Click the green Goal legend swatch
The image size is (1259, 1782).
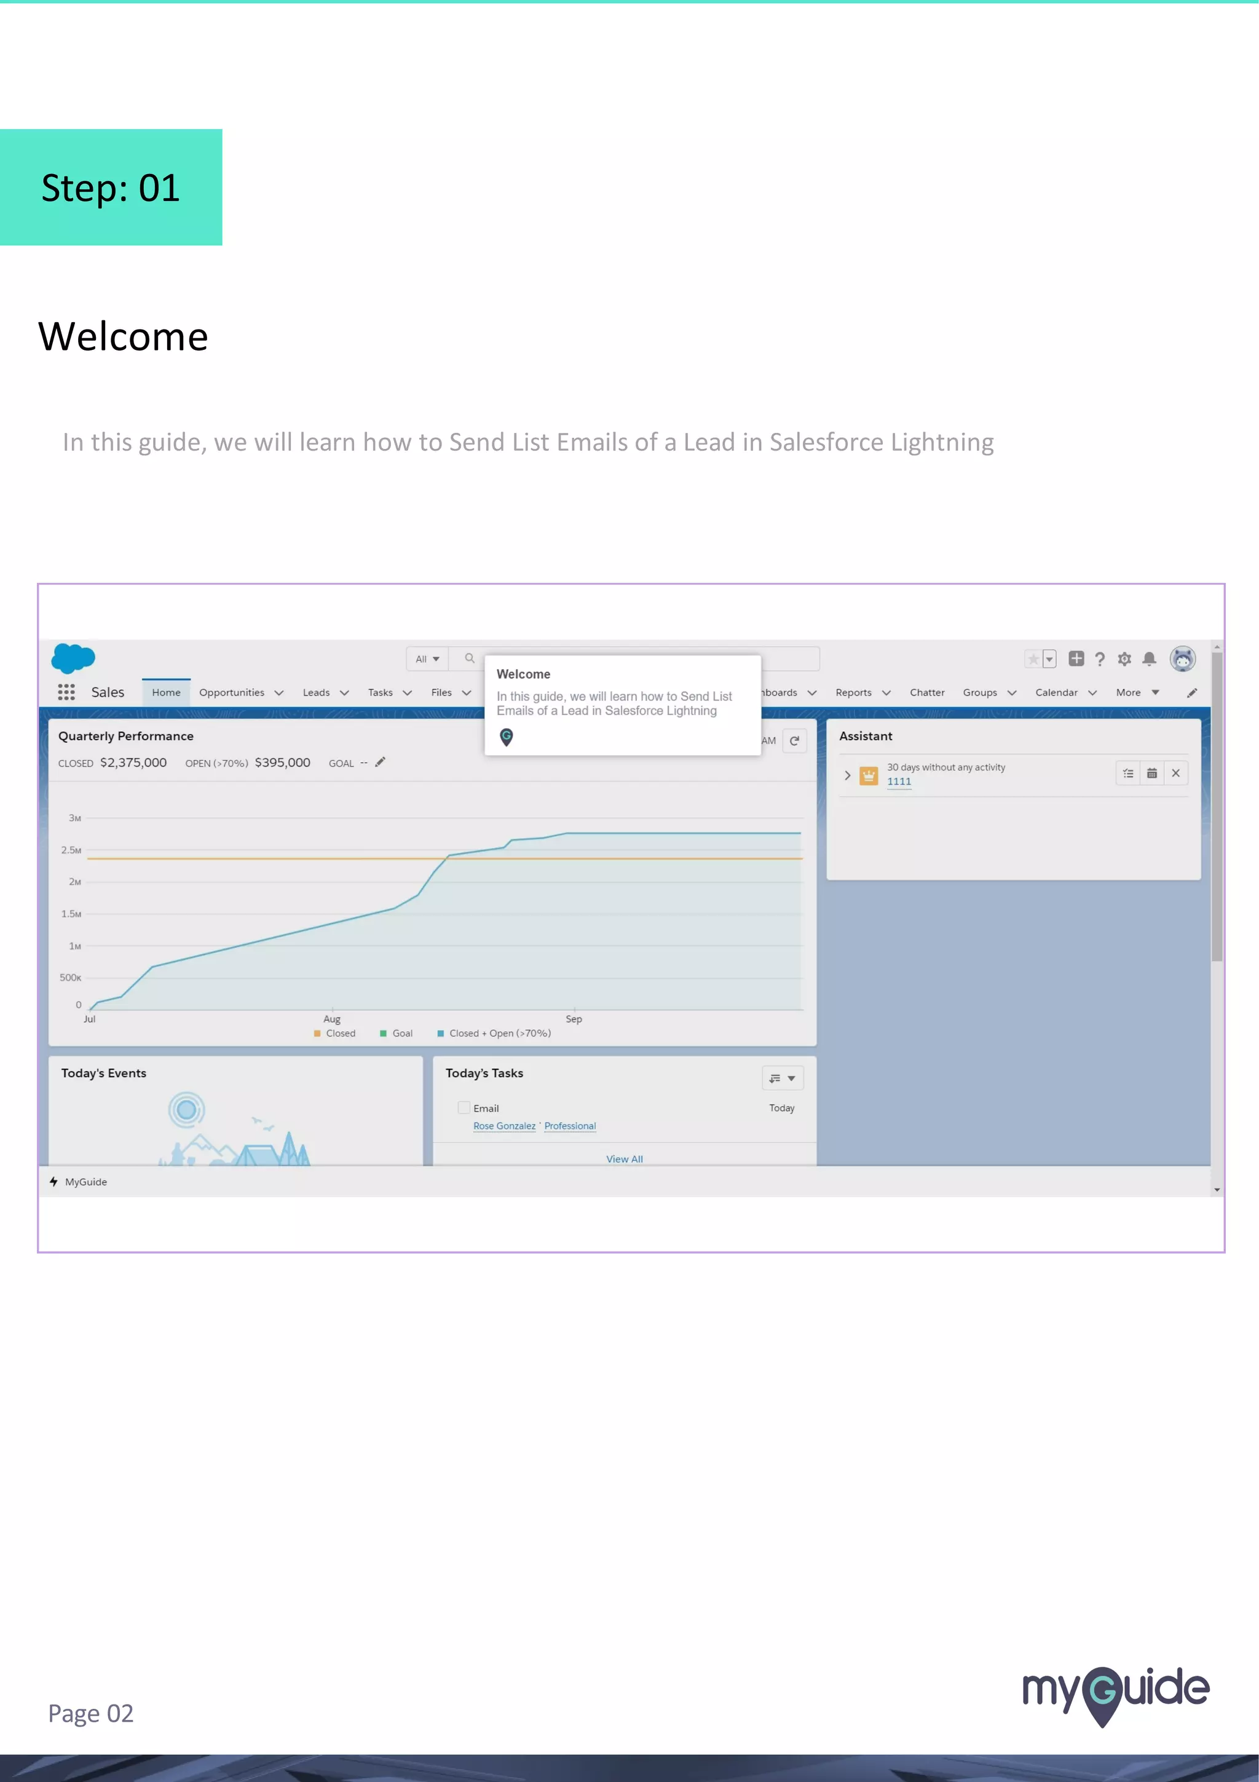tap(383, 1033)
